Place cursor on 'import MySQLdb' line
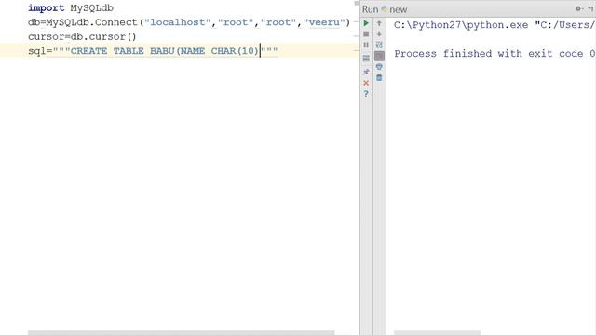 click(71, 8)
